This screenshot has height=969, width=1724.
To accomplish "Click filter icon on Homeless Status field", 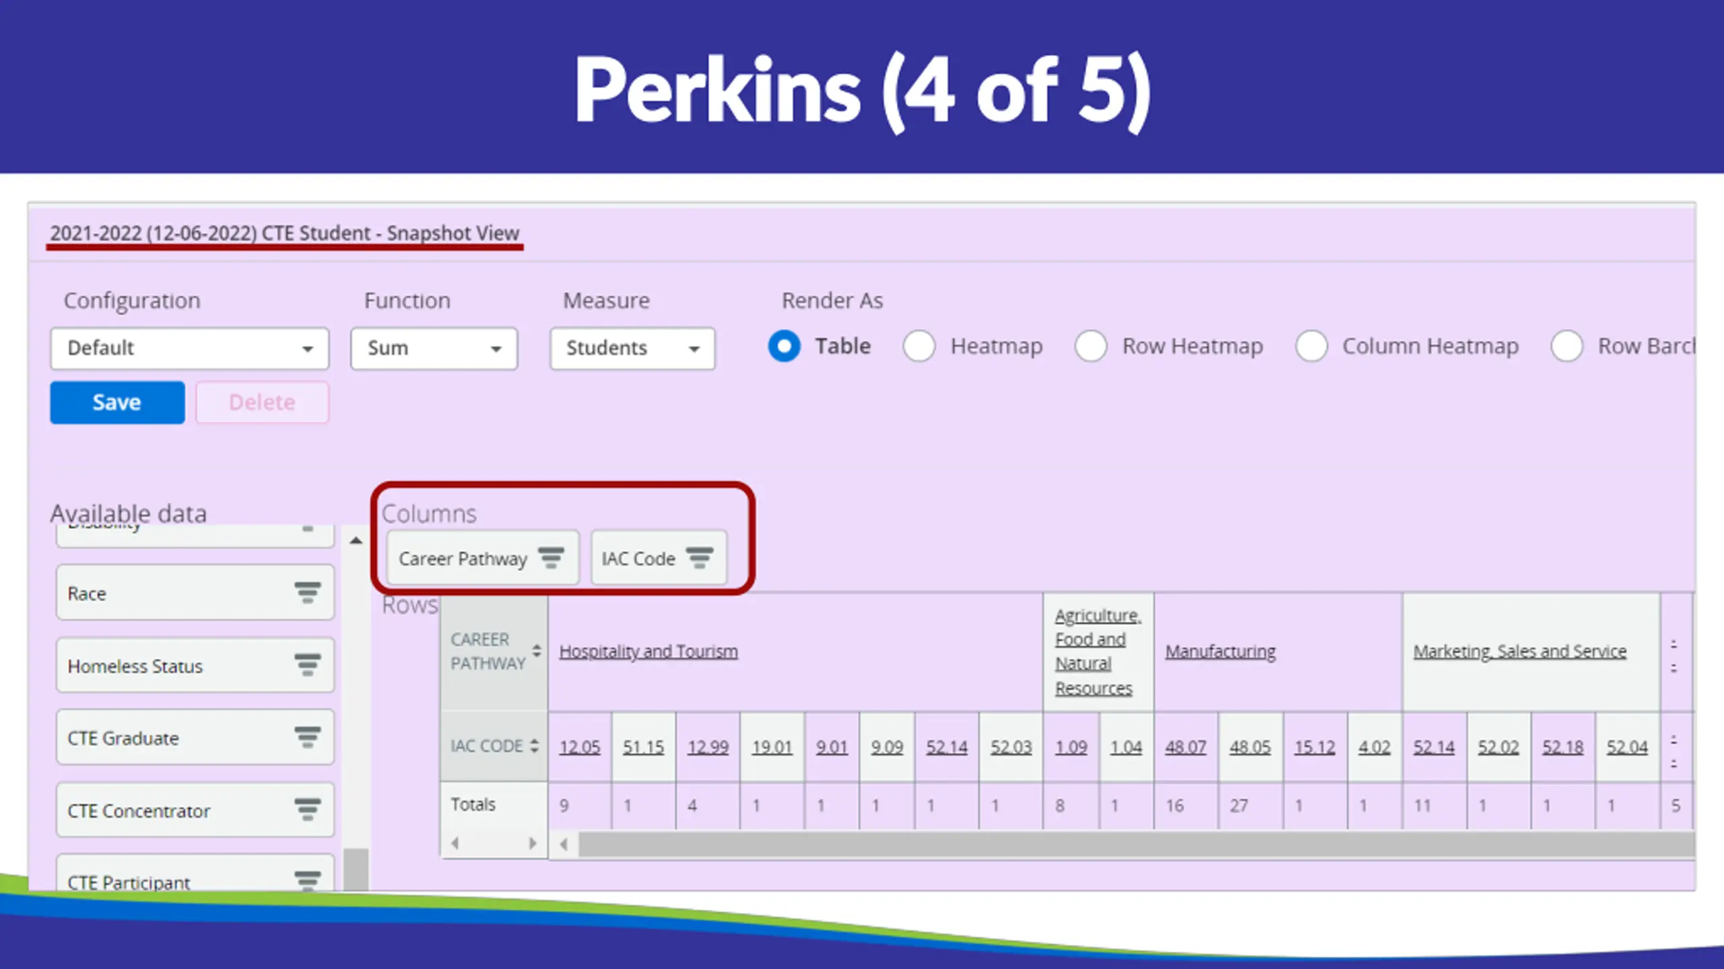I will pyautogui.click(x=307, y=666).
